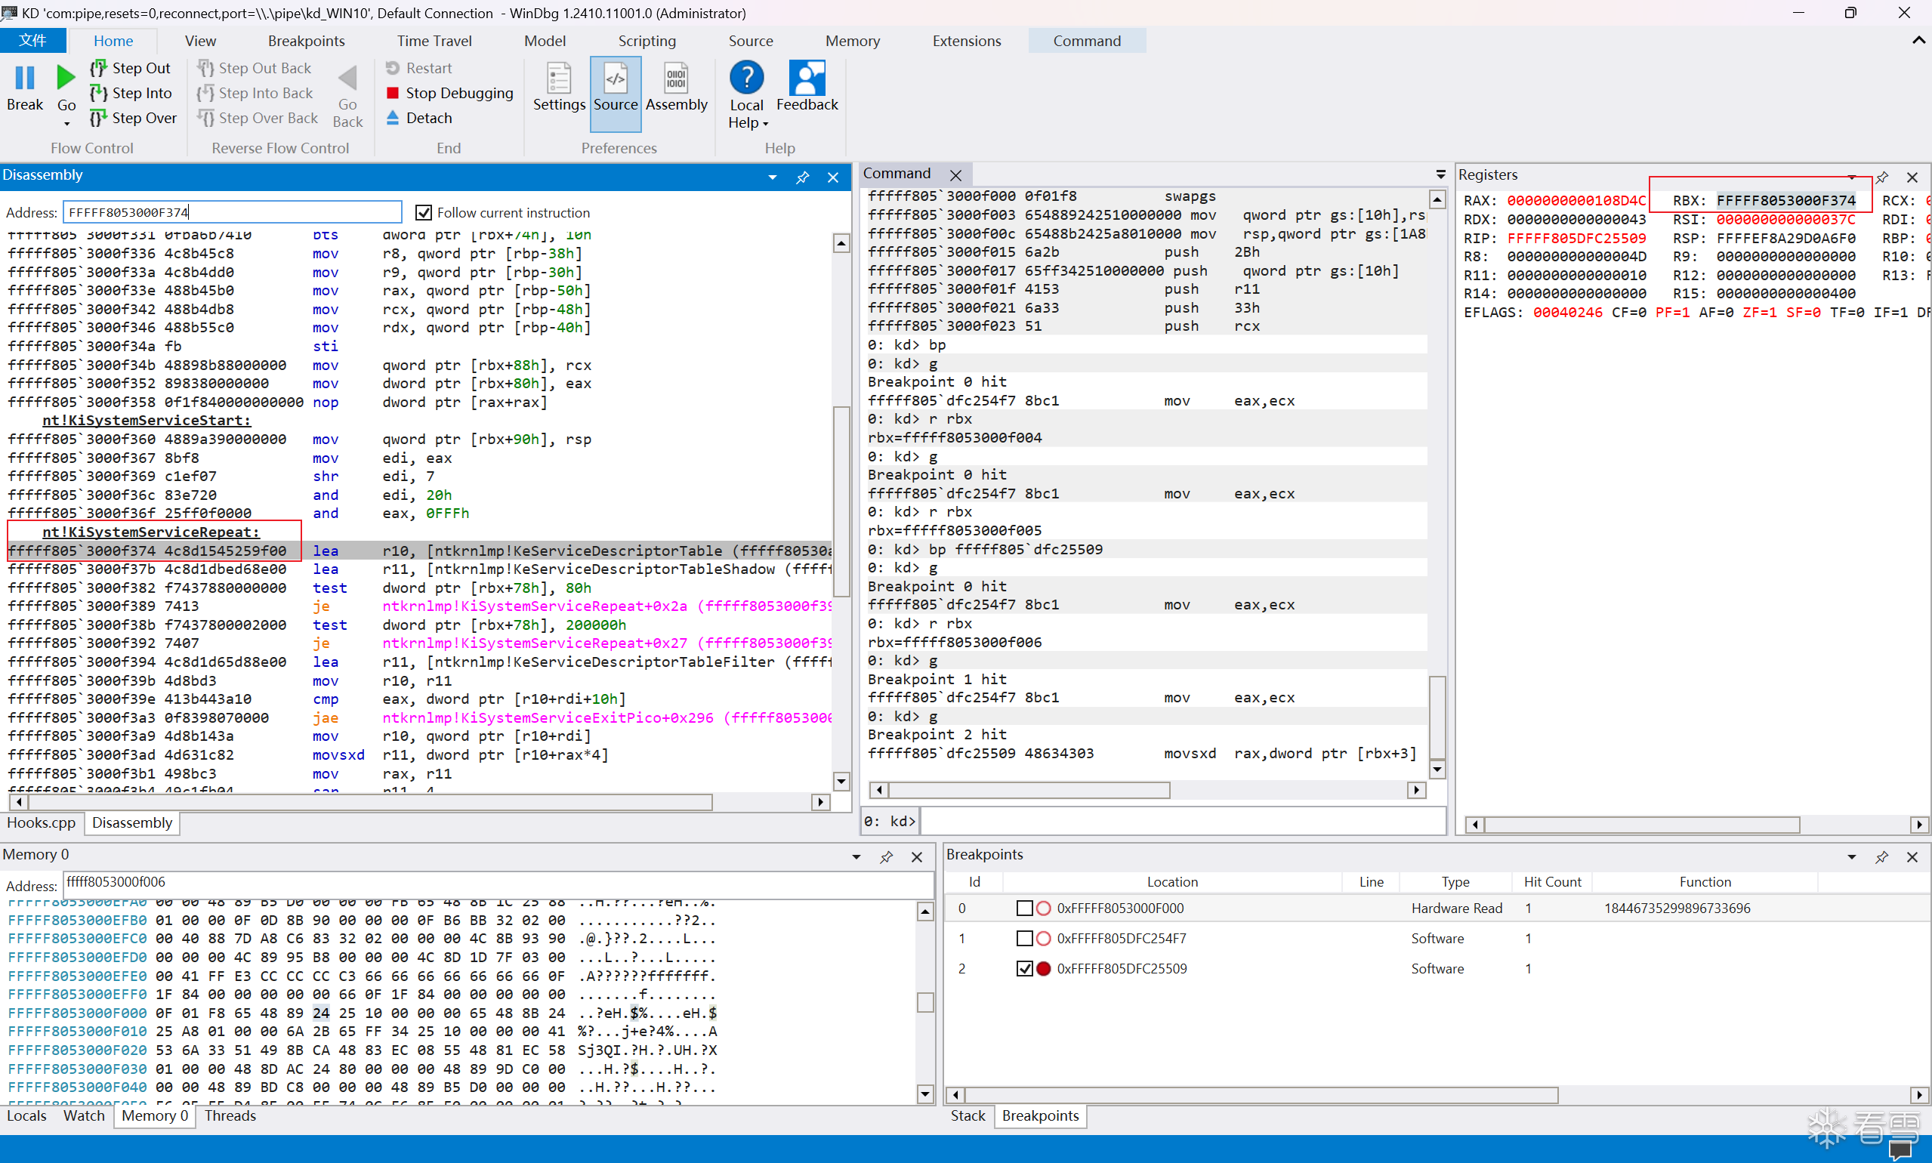Disable breakpoint 2 at 0xFFFFF805DFC25509
Screen dimensions: 1932x1163
[x=1023, y=969]
